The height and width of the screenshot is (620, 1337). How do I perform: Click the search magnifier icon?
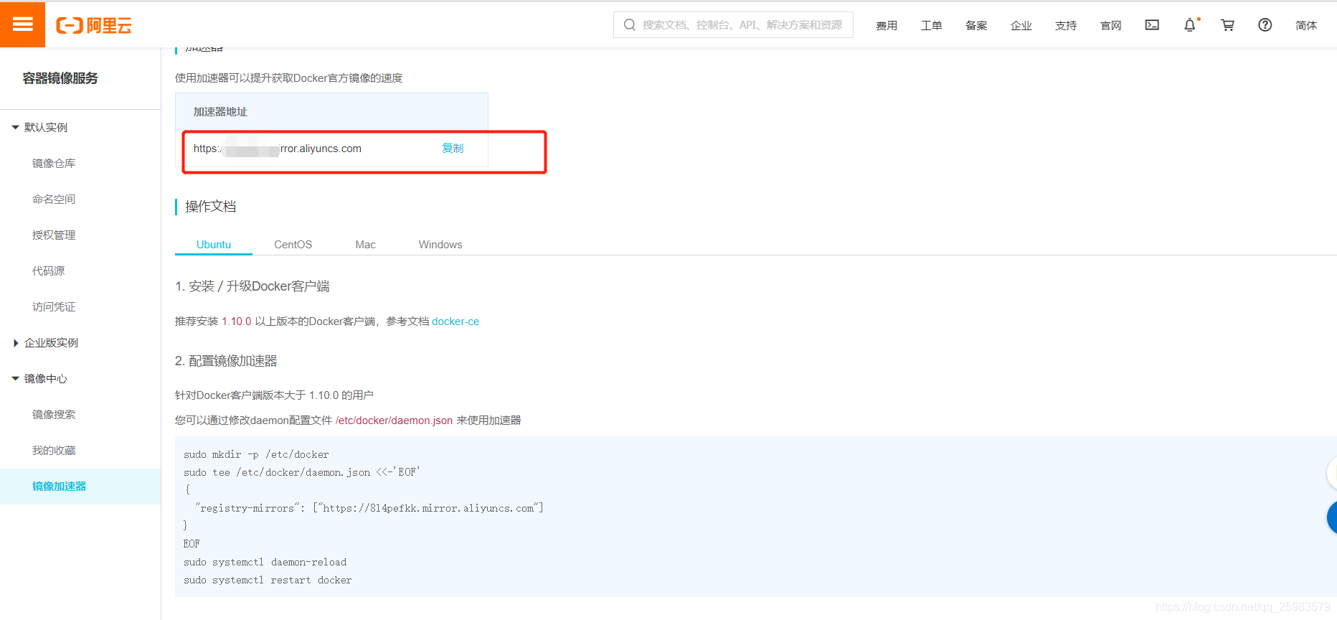630,25
